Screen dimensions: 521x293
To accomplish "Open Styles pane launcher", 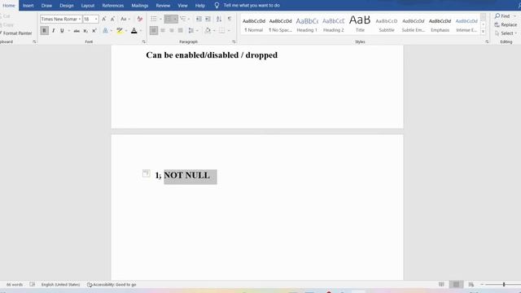I will (x=487, y=42).
